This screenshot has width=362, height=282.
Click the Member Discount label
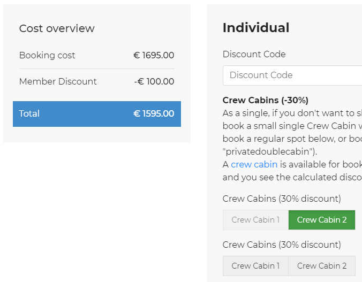[58, 82]
